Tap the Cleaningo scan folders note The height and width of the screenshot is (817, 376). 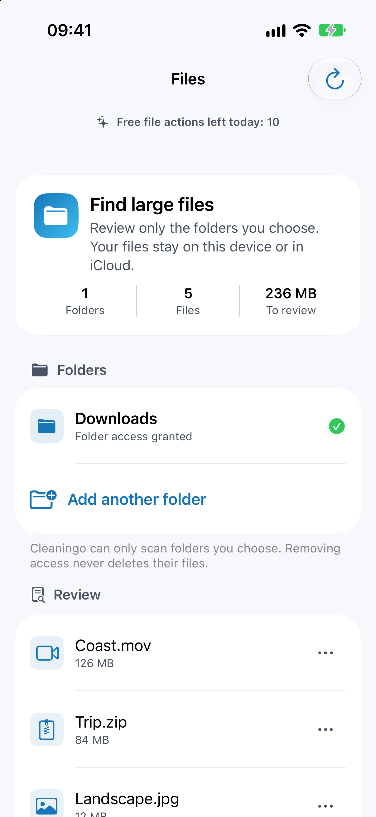point(185,556)
